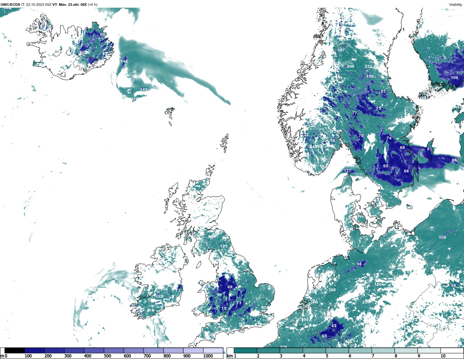The width and height of the screenshot is (464, 359).
Task: Click the near-white 9–10 km legend swatch
Action: [x=429, y=351]
